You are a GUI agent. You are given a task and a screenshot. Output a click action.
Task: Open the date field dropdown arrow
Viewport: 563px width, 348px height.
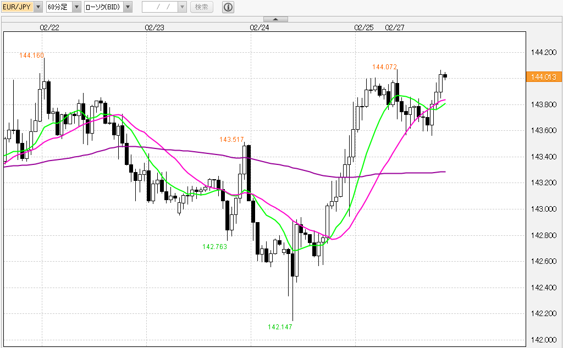point(183,7)
